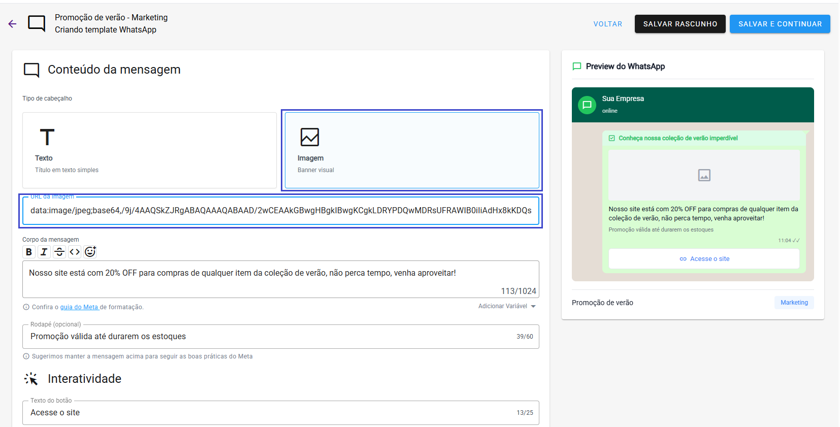Select the Texto header type card
This screenshot has height=427, width=840.
click(149, 150)
